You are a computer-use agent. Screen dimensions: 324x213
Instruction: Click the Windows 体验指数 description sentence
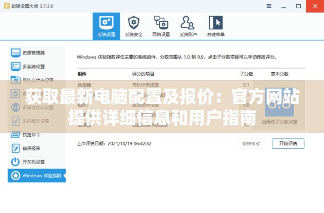tap(177, 57)
